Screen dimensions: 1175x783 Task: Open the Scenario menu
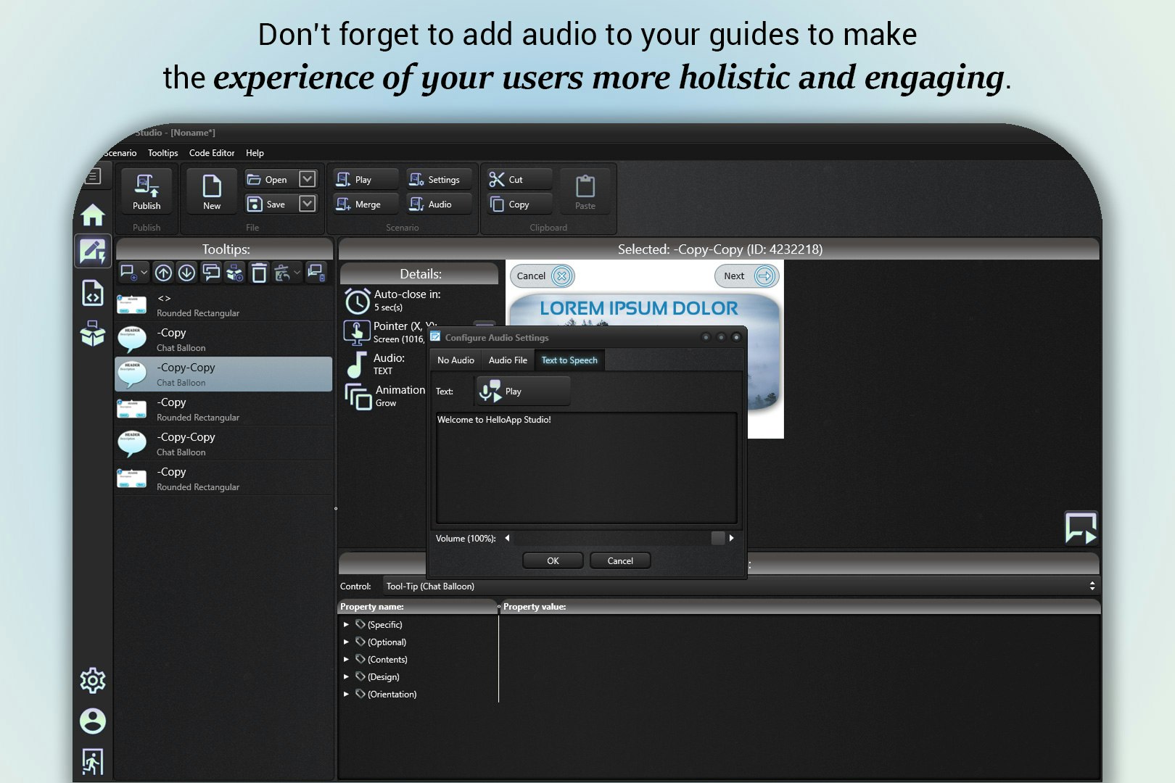pos(120,153)
